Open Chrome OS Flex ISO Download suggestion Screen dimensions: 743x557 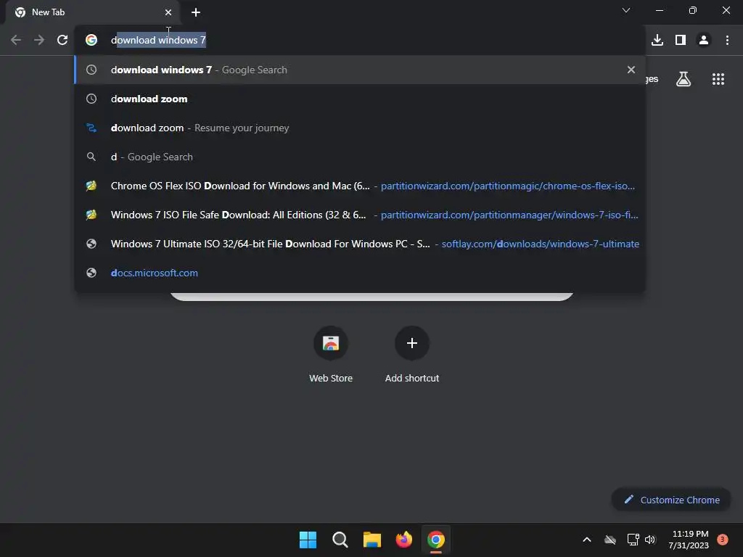(360, 186)
